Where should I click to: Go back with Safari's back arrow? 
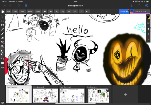(10, 6)
